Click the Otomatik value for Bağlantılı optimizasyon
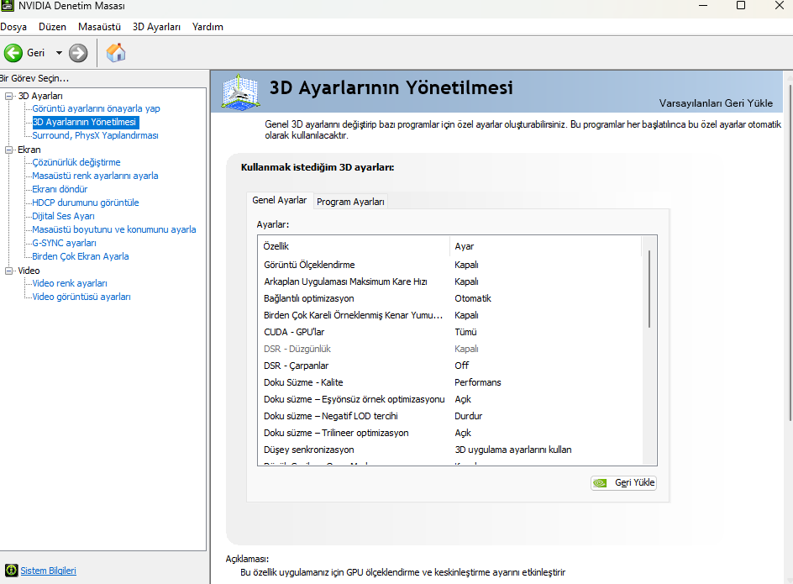Screen dimensions: 793x584 (x=473, y=298)
